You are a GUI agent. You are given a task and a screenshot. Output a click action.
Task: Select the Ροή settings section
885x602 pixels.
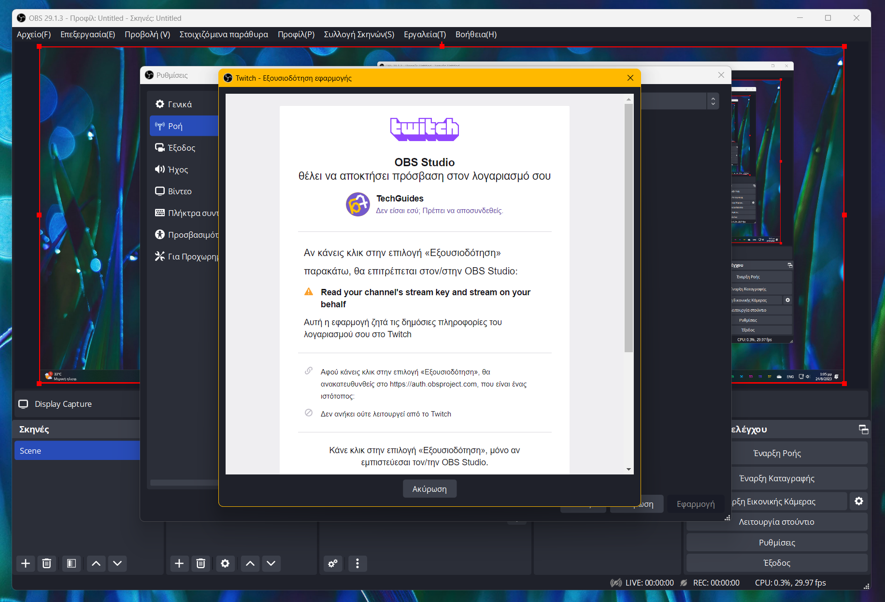pyautogui.click(x=184, y=126)
